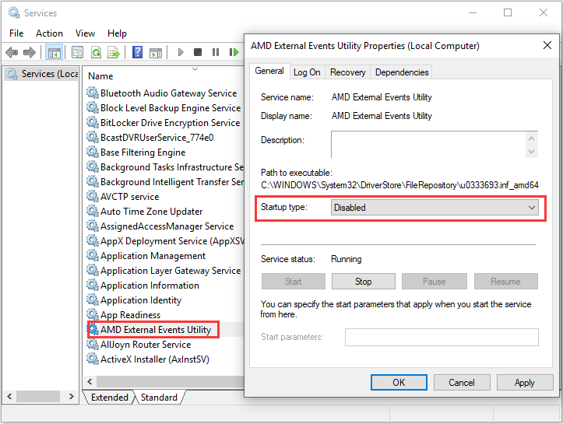Minimize the Services window

(x=473, y=12)
